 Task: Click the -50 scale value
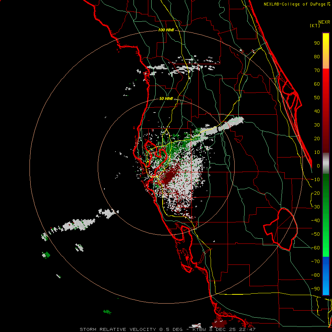click(315, 234)
